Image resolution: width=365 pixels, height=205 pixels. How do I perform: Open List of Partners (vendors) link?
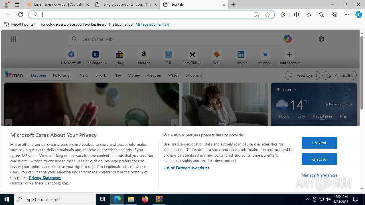[186, 168]
